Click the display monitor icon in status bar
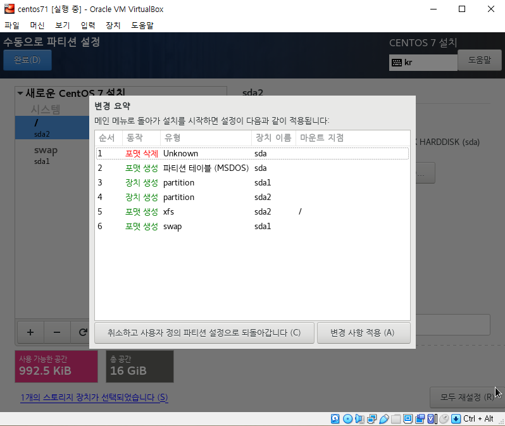 [x=408, y=418]
